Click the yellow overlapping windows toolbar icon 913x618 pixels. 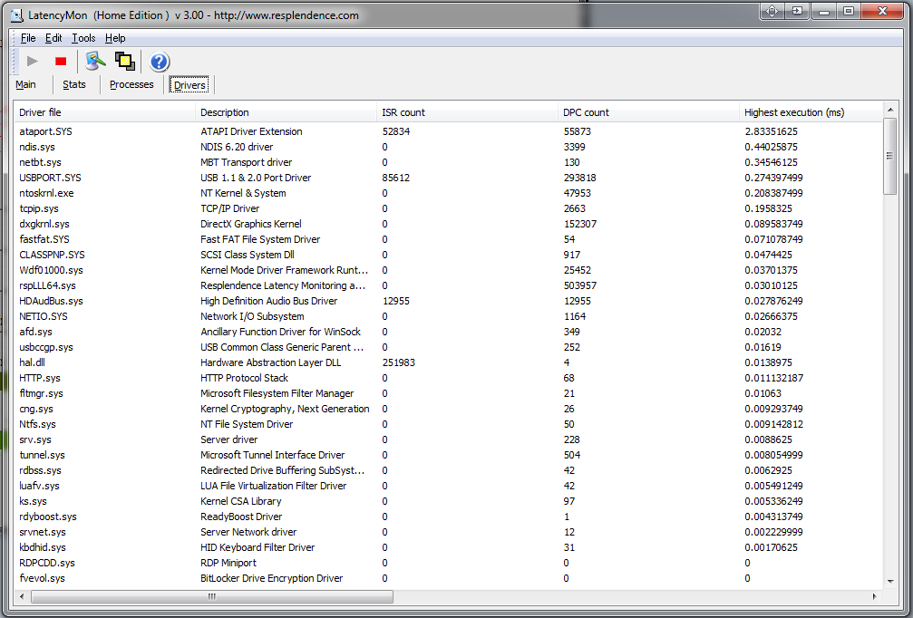pos(125,61)
